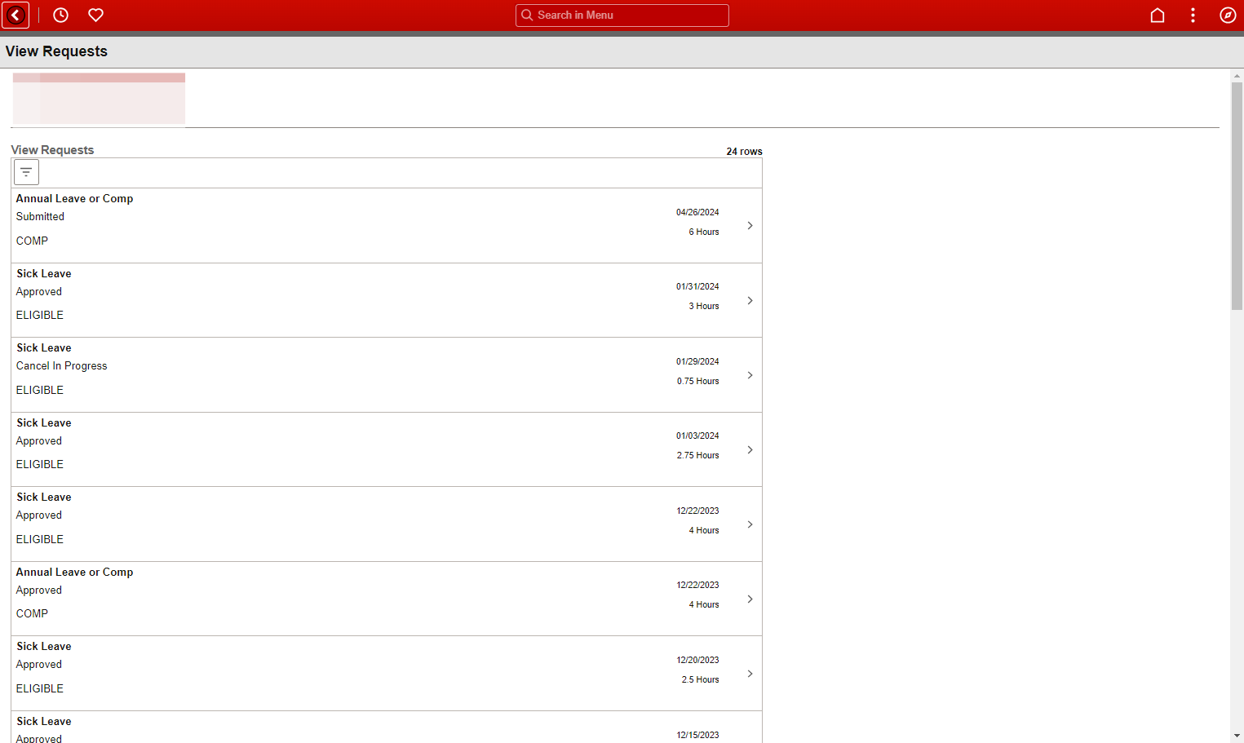Select the Cancel In Progress status text

pyautogui.click(x=62, y=365)
